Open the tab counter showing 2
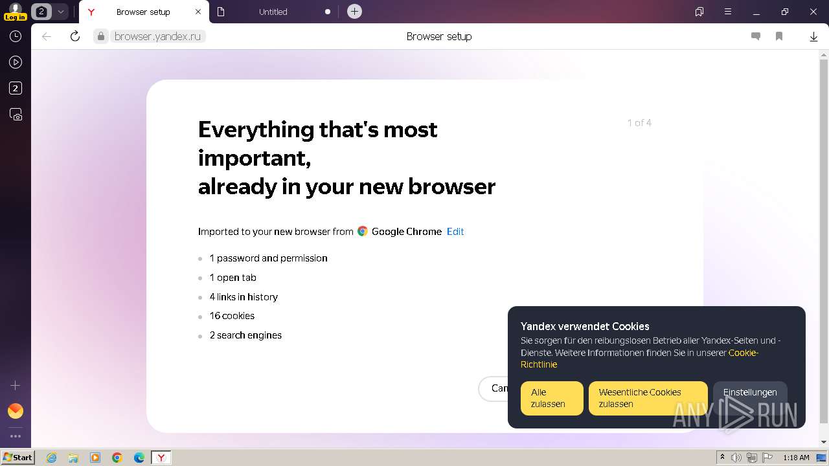Screen dimensions: 829x466 point(41,12)
